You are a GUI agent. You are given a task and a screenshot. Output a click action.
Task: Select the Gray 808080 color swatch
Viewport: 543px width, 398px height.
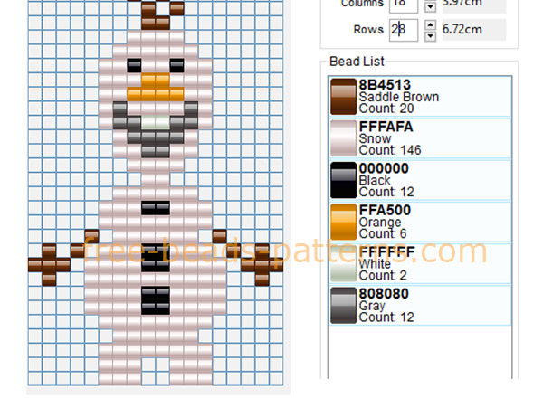click(343, 305)
